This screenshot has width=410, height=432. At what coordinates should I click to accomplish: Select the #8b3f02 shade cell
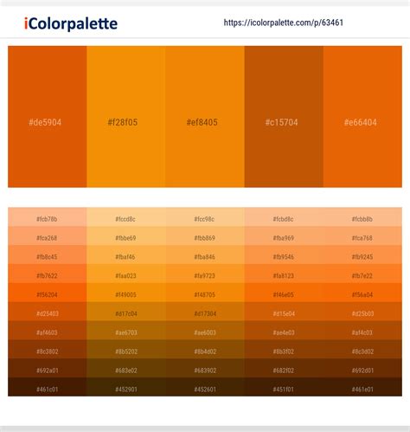pyautogui.click(x=284, y=349)
